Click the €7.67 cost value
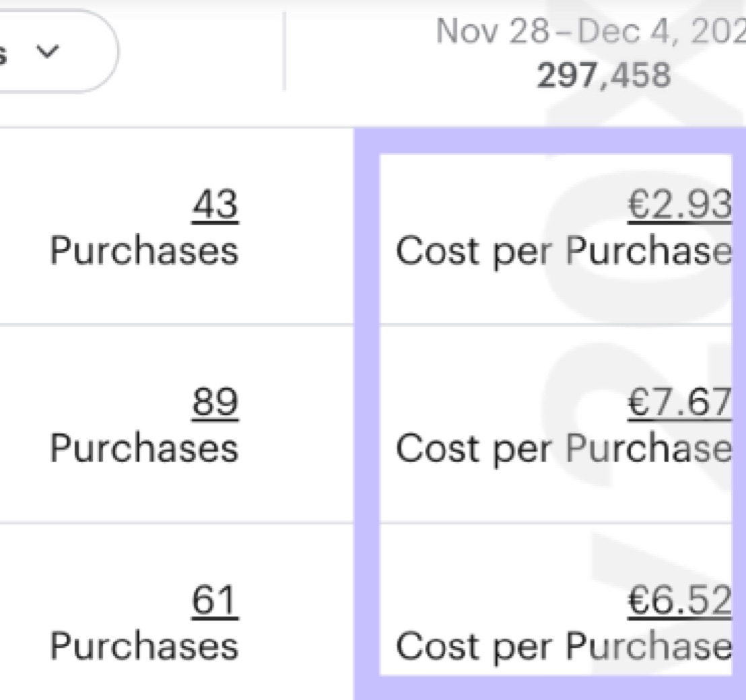This screenshot has height=700, width=746. pos(679,403)
